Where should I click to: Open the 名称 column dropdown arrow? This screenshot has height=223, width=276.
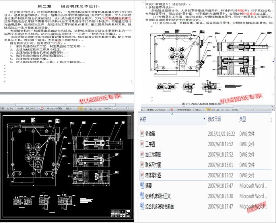pos(204,118)
